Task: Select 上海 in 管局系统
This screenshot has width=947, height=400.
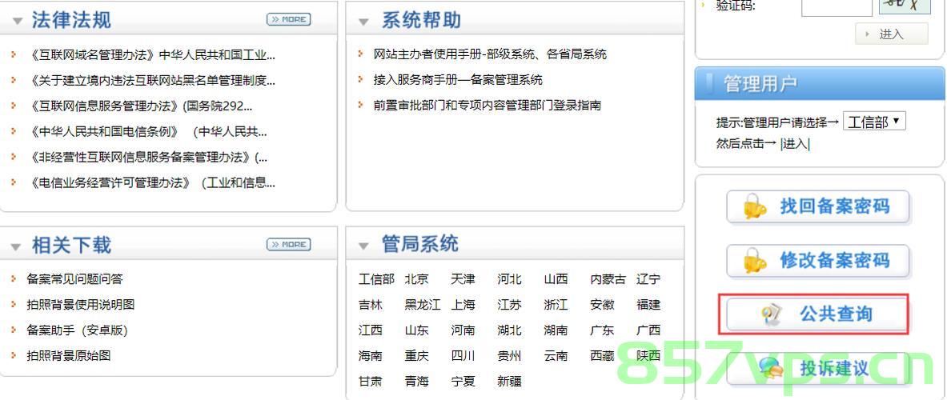Action: pos(463,305)
